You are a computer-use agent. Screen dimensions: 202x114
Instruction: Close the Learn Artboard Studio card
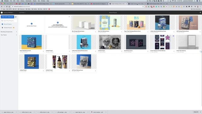point(69,17)
